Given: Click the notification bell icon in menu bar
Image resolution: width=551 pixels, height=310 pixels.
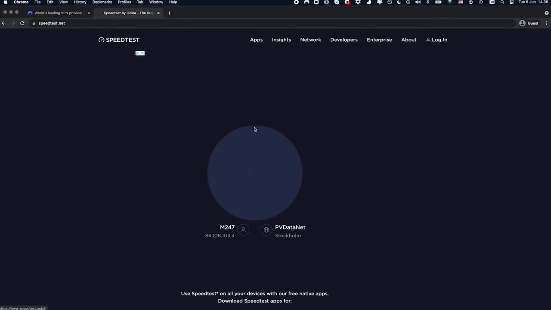Looking at the screenshot, I should [x=380, y=2].
